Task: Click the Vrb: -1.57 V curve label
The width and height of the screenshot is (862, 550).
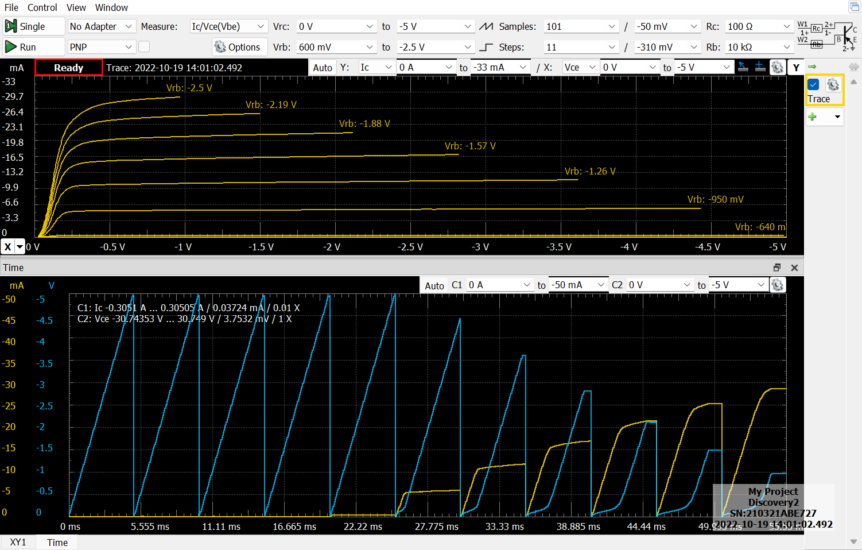Action: coord(470,146)
